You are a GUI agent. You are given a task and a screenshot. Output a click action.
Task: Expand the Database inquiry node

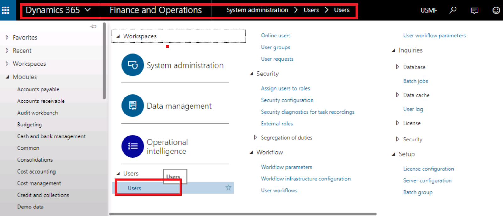[397, 67]
